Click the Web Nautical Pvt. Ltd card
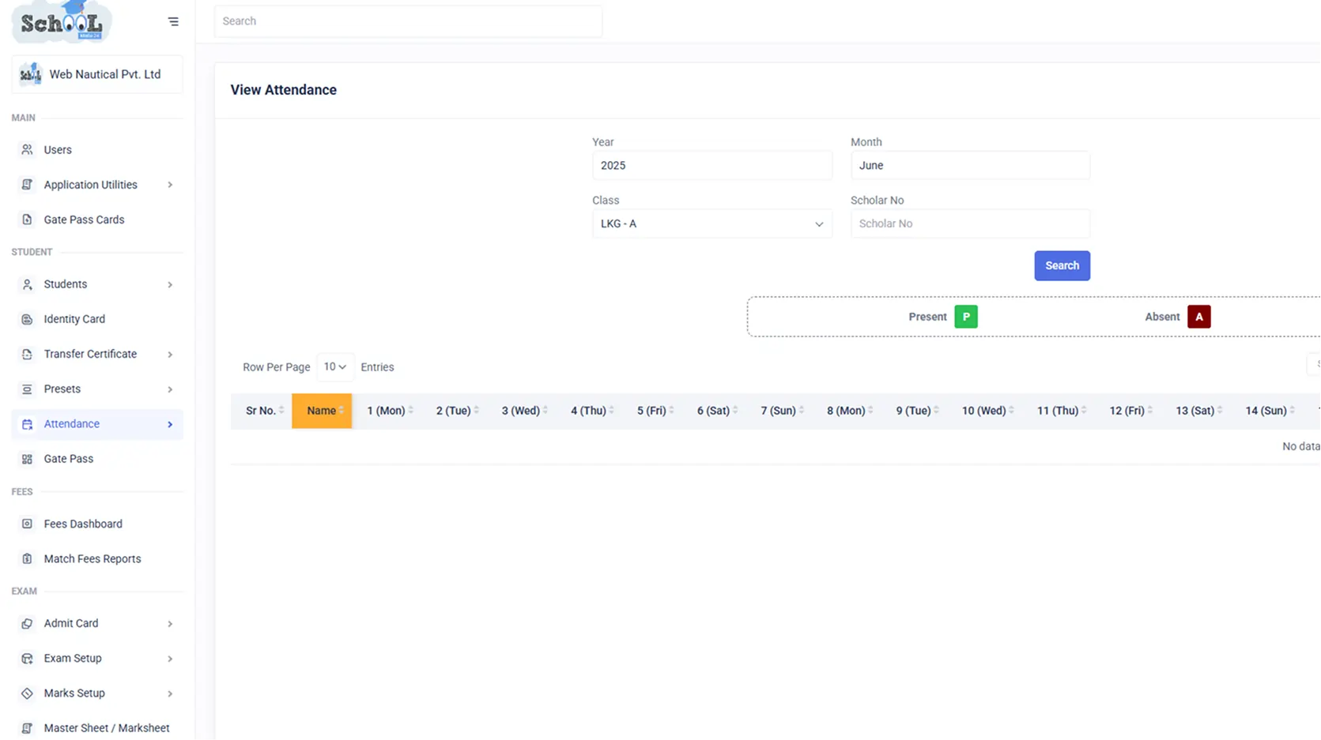 click(97, 74)
